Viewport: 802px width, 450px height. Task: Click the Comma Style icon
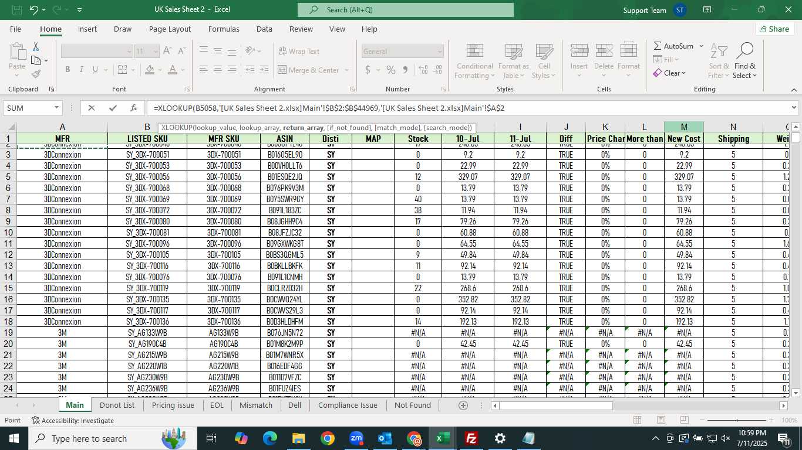[x=405, y=70]
